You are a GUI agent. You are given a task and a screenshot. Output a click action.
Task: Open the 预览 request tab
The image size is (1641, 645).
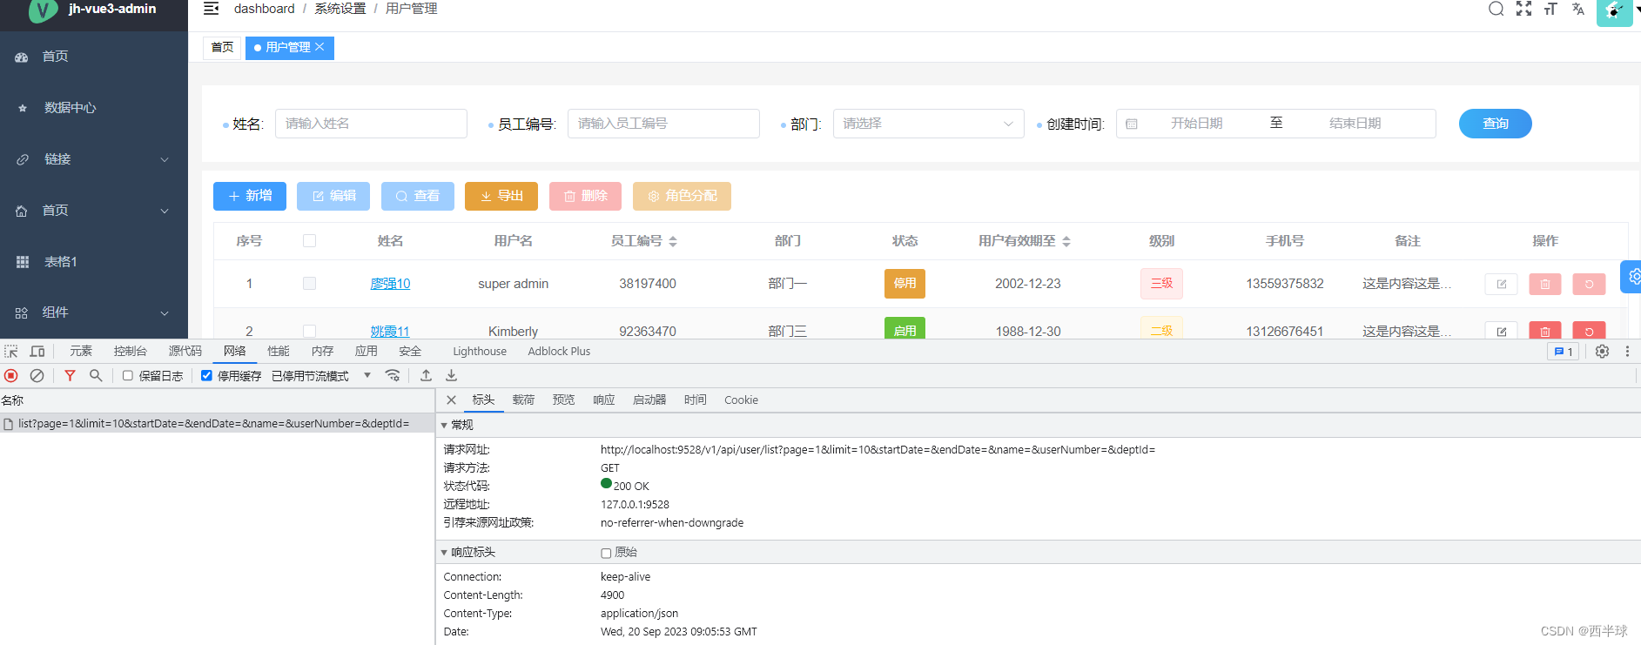563,400
